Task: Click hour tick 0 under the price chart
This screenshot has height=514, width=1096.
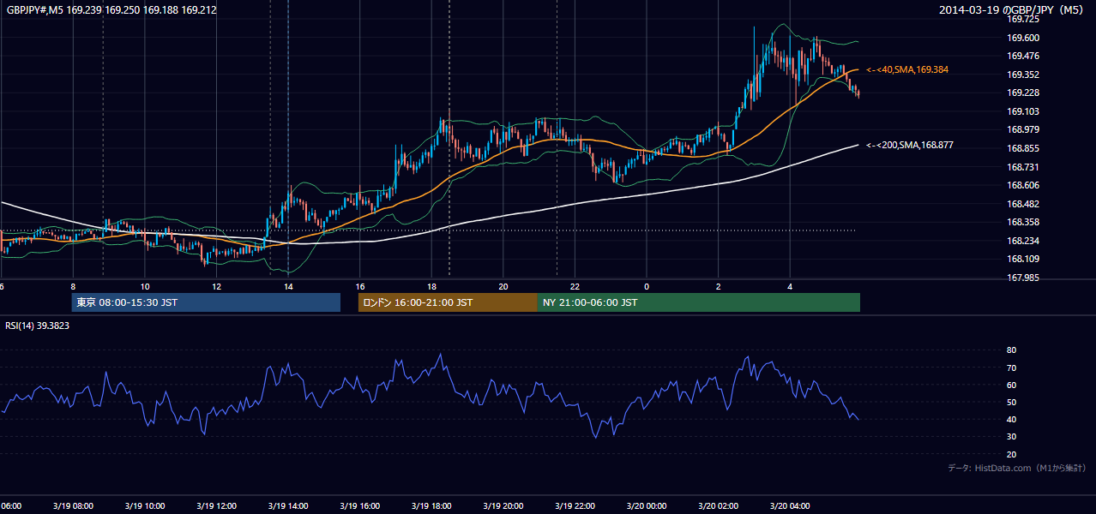Action: (x=647, y=287)
